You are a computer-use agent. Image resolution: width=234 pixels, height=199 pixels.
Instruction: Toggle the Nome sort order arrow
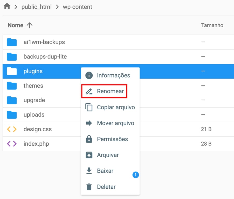pos(30,25)
